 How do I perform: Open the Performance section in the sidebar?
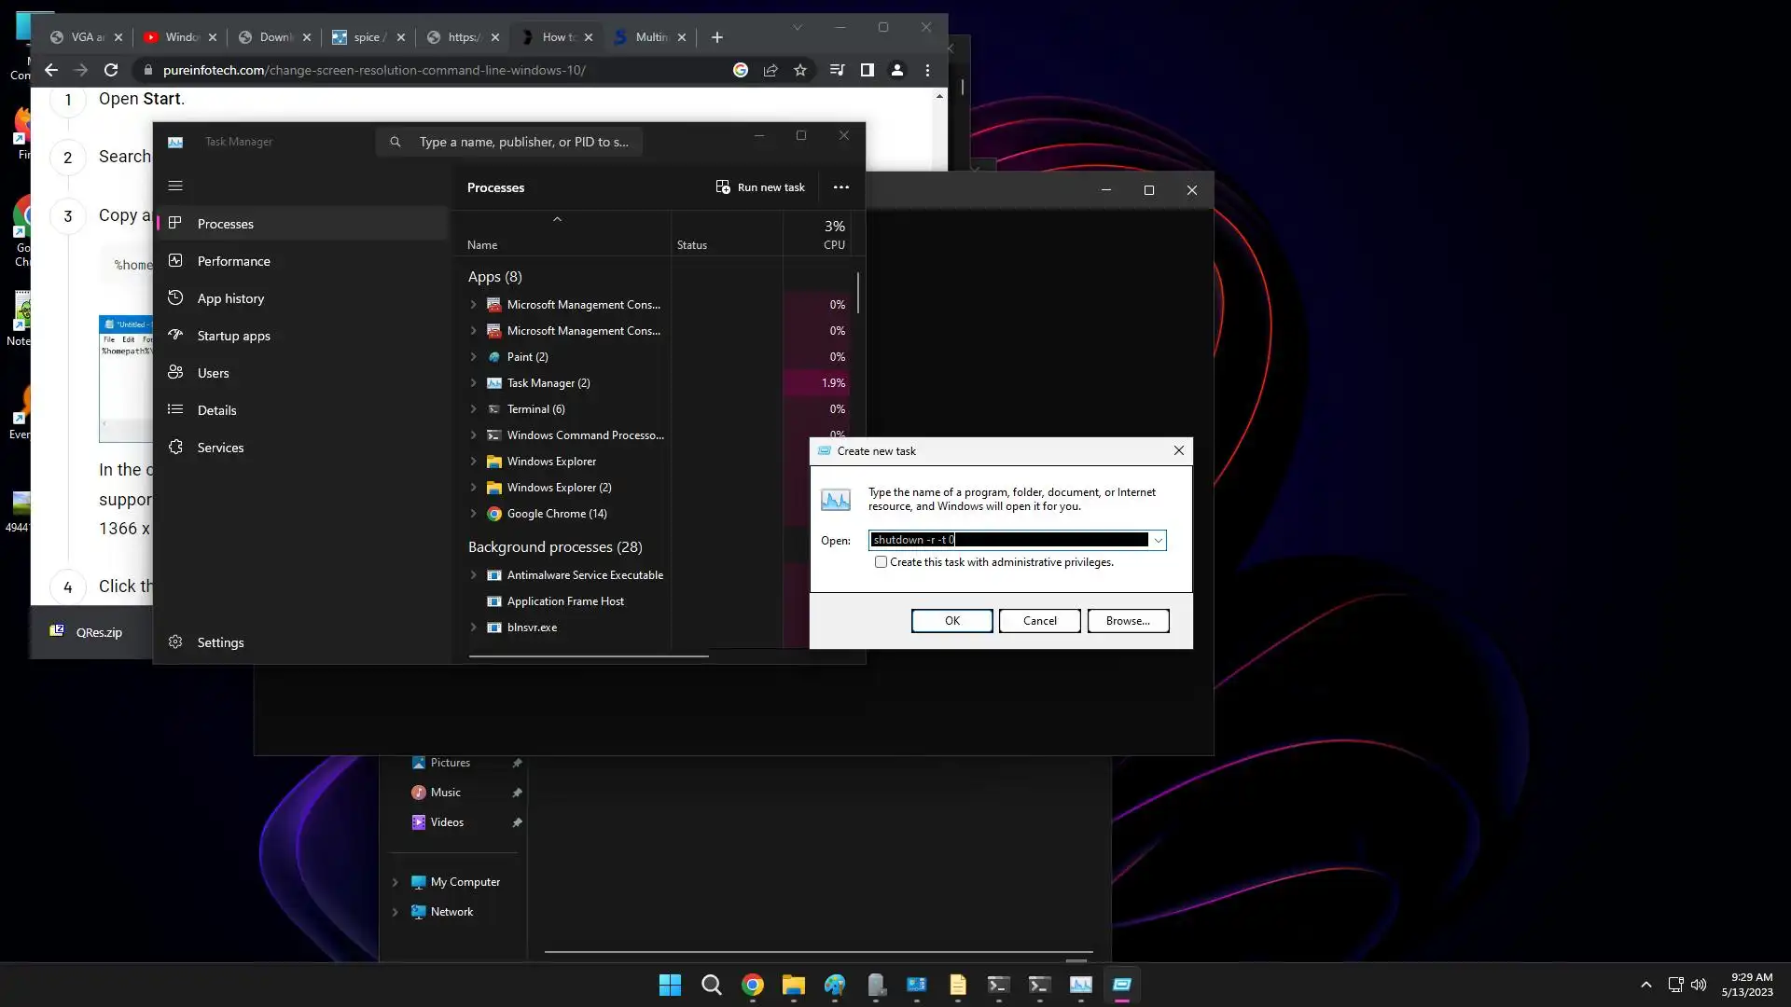pyautogui.click(x=233, y=261)
